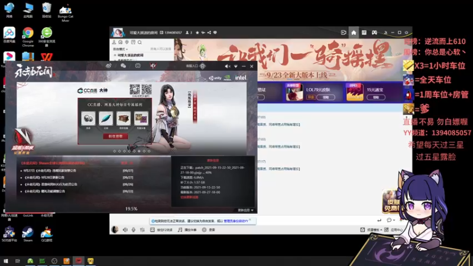Click the tournament emblem badge on banner
Image resolution: width=473 pixels, height=266 pixels.
(x=23, y=141)
